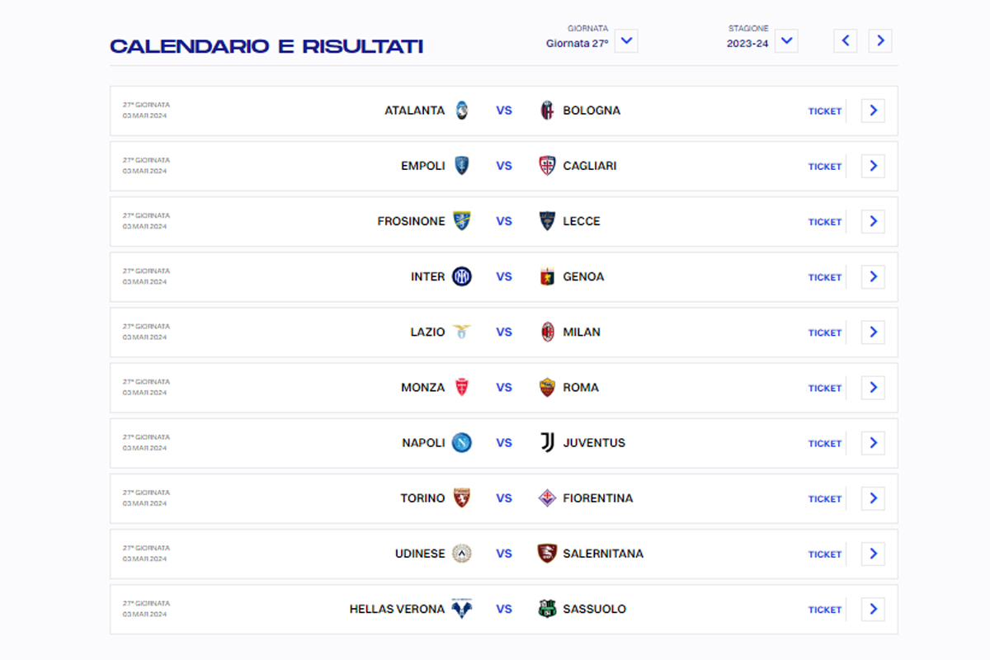Image resolution: width=990 pixels, height=660 pixels.
Task: Open Empoli vs Cagliari match details arrow
Action: 873,166
